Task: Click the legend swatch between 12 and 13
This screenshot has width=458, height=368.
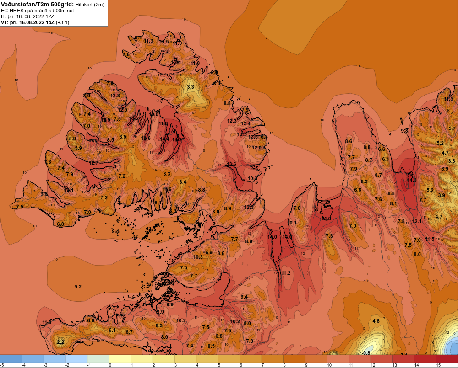Action: 382,359
